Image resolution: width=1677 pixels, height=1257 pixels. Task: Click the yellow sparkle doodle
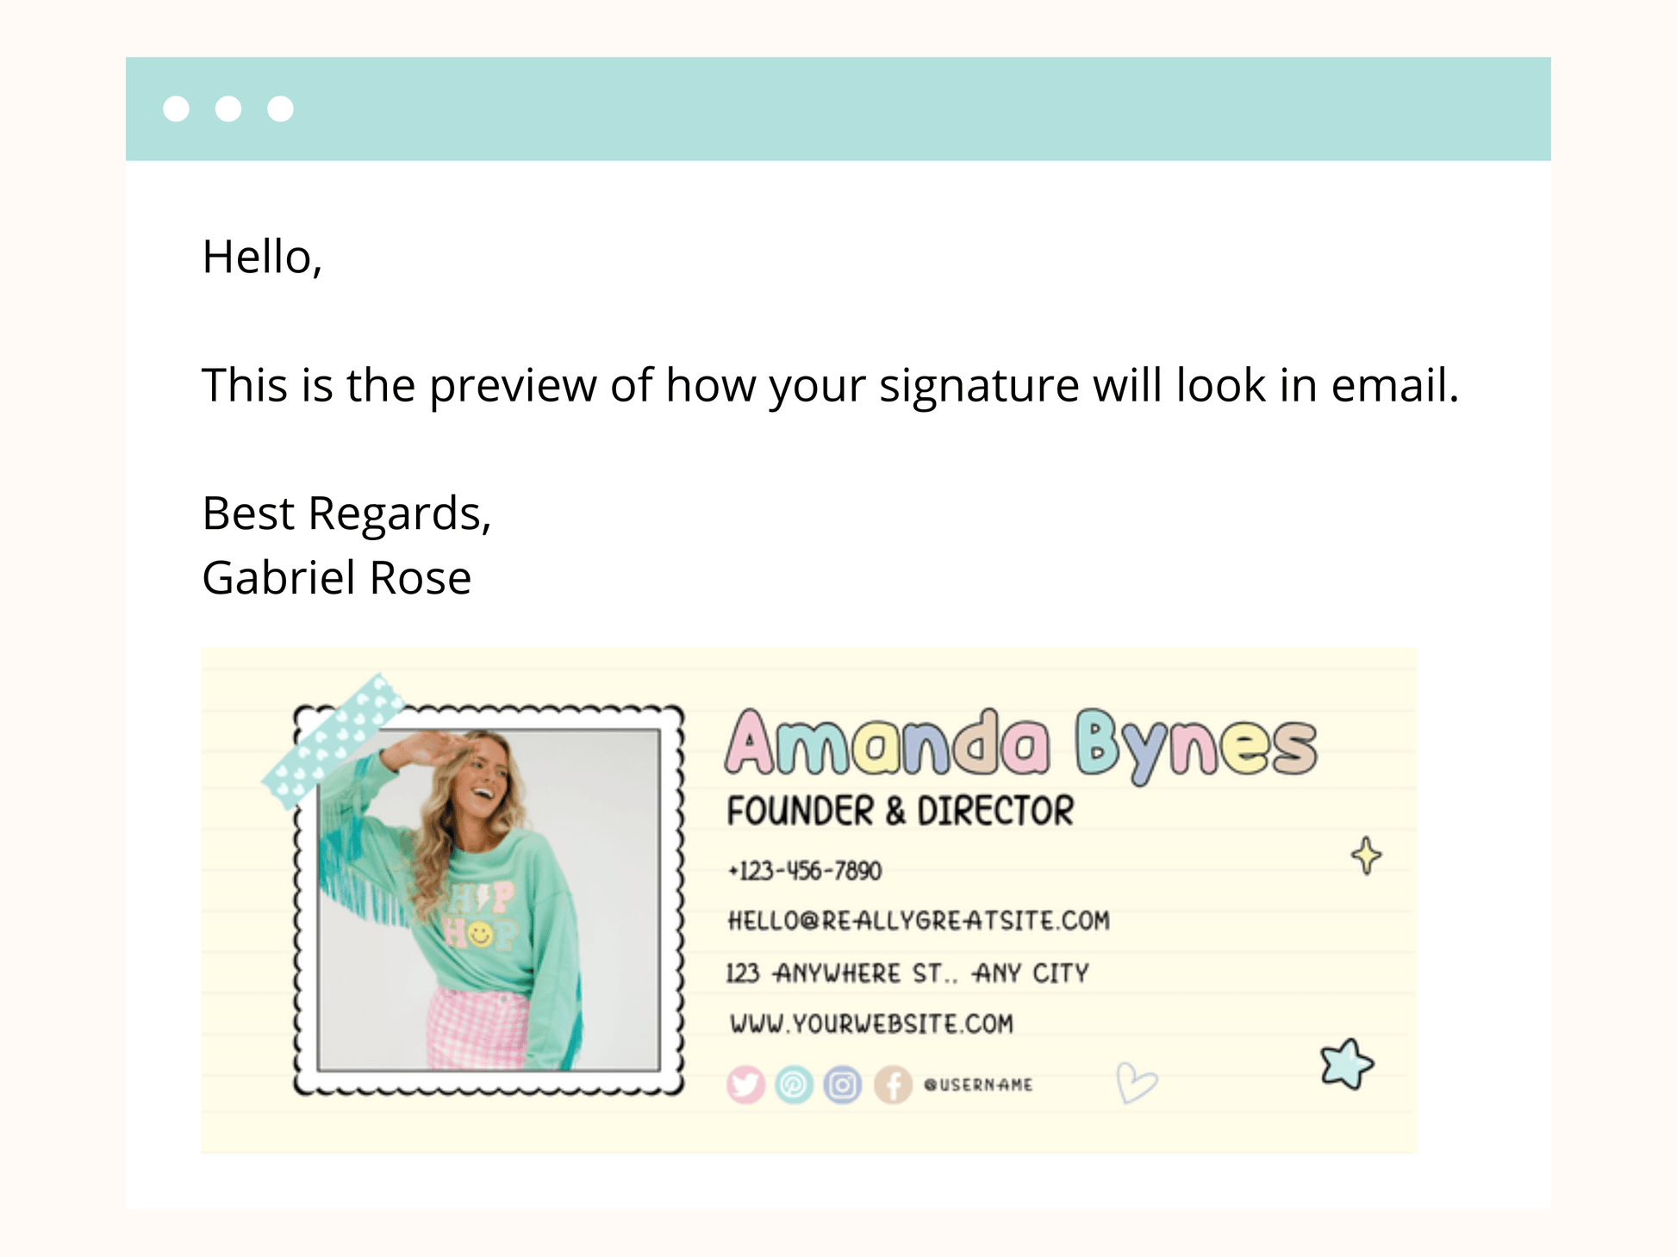click(x=1366, y=856)
